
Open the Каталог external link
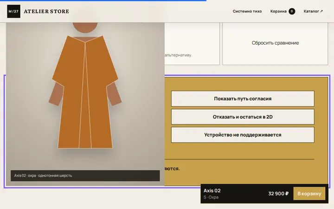(x=313, y=11)
